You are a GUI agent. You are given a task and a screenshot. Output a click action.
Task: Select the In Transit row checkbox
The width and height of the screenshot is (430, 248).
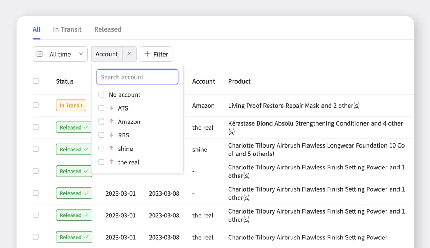coord(36,105)
